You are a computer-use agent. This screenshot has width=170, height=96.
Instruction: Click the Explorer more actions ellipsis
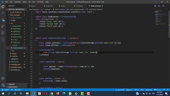[x=24, y=6]
